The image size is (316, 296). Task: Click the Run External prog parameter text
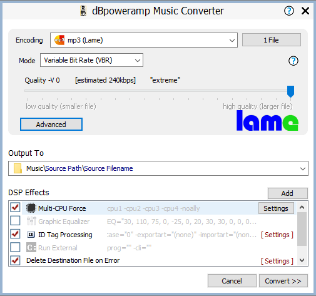129,248
